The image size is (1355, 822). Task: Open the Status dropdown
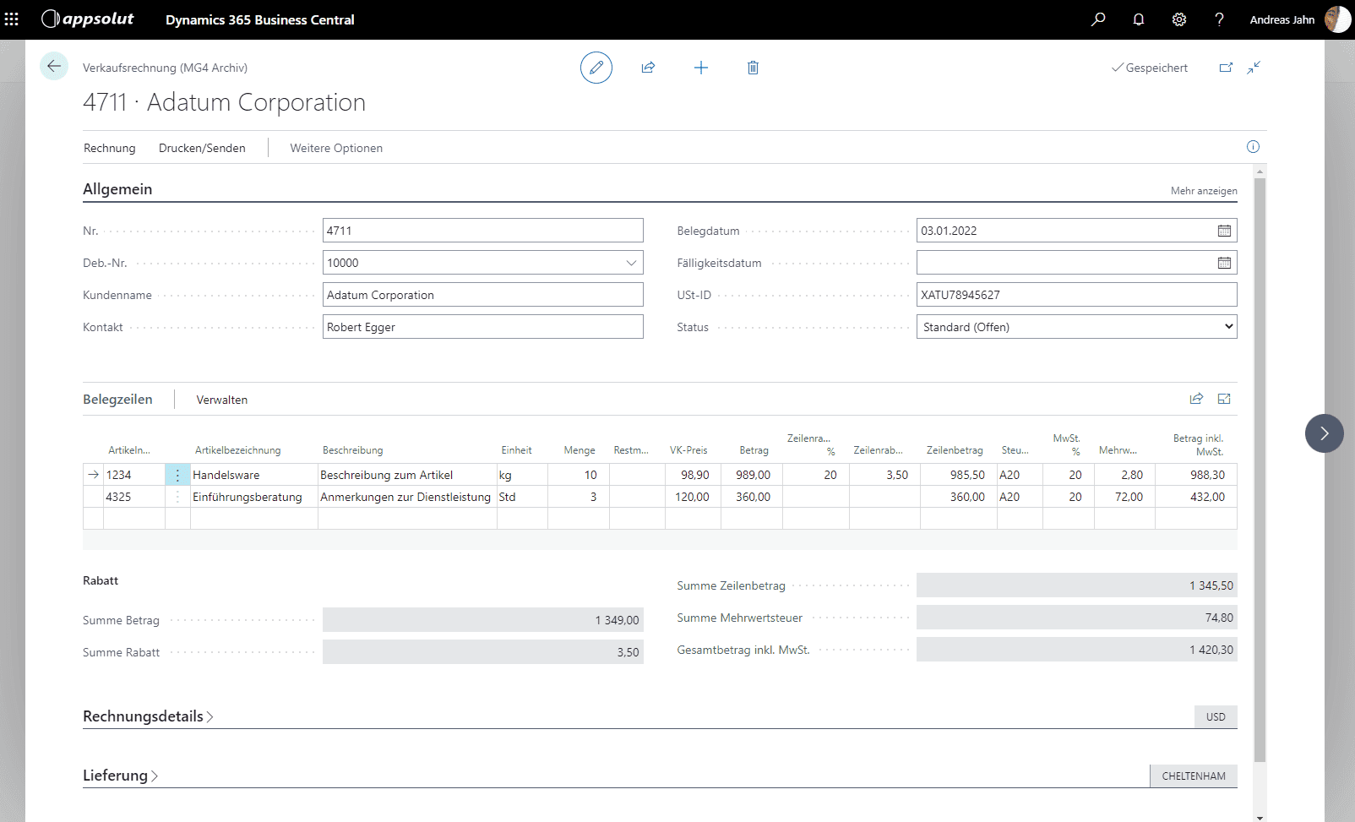point(1076,327)
